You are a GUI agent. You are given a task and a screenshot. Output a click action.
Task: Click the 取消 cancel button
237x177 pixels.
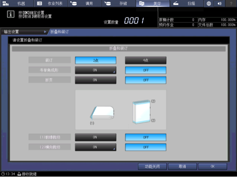tap(182, 167)
